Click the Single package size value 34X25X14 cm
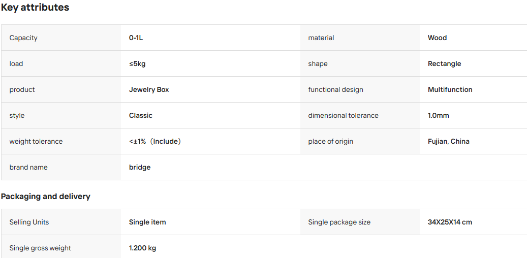The height and width of the screenshot is (258, 527). [x=450, y=222]
